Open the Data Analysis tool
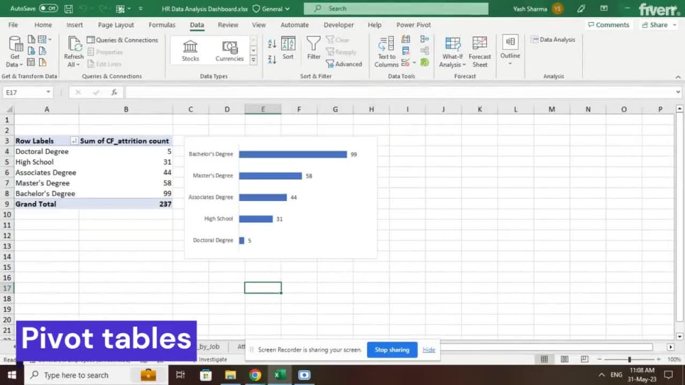 [553, 39]
